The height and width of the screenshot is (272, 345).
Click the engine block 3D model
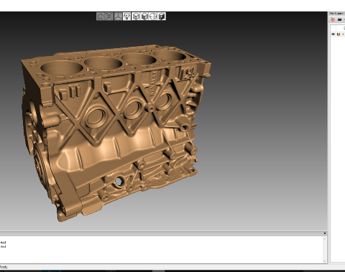click(115, 131)
